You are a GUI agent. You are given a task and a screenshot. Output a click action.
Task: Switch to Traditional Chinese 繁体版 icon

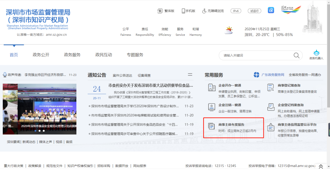pyautogui.click(x=160, y=11)
